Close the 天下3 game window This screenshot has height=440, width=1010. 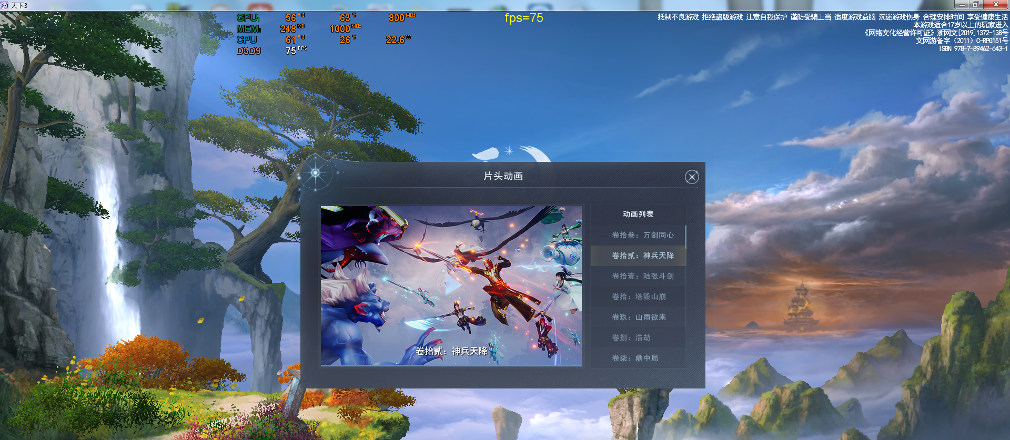tap(996, 5)
